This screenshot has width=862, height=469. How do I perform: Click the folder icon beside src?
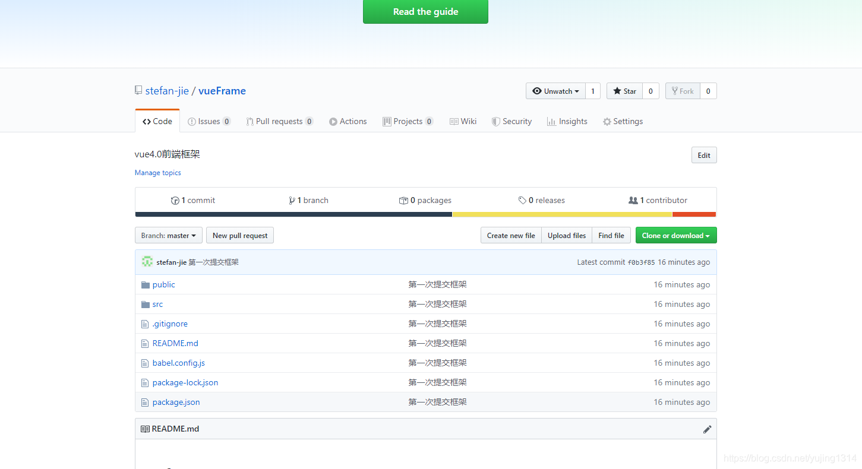click(x=145, y=303)
